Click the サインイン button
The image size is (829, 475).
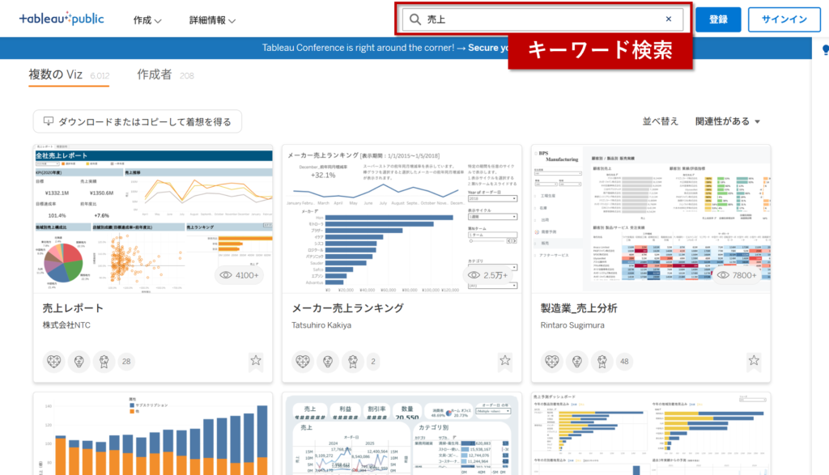[x=784, y=19]
